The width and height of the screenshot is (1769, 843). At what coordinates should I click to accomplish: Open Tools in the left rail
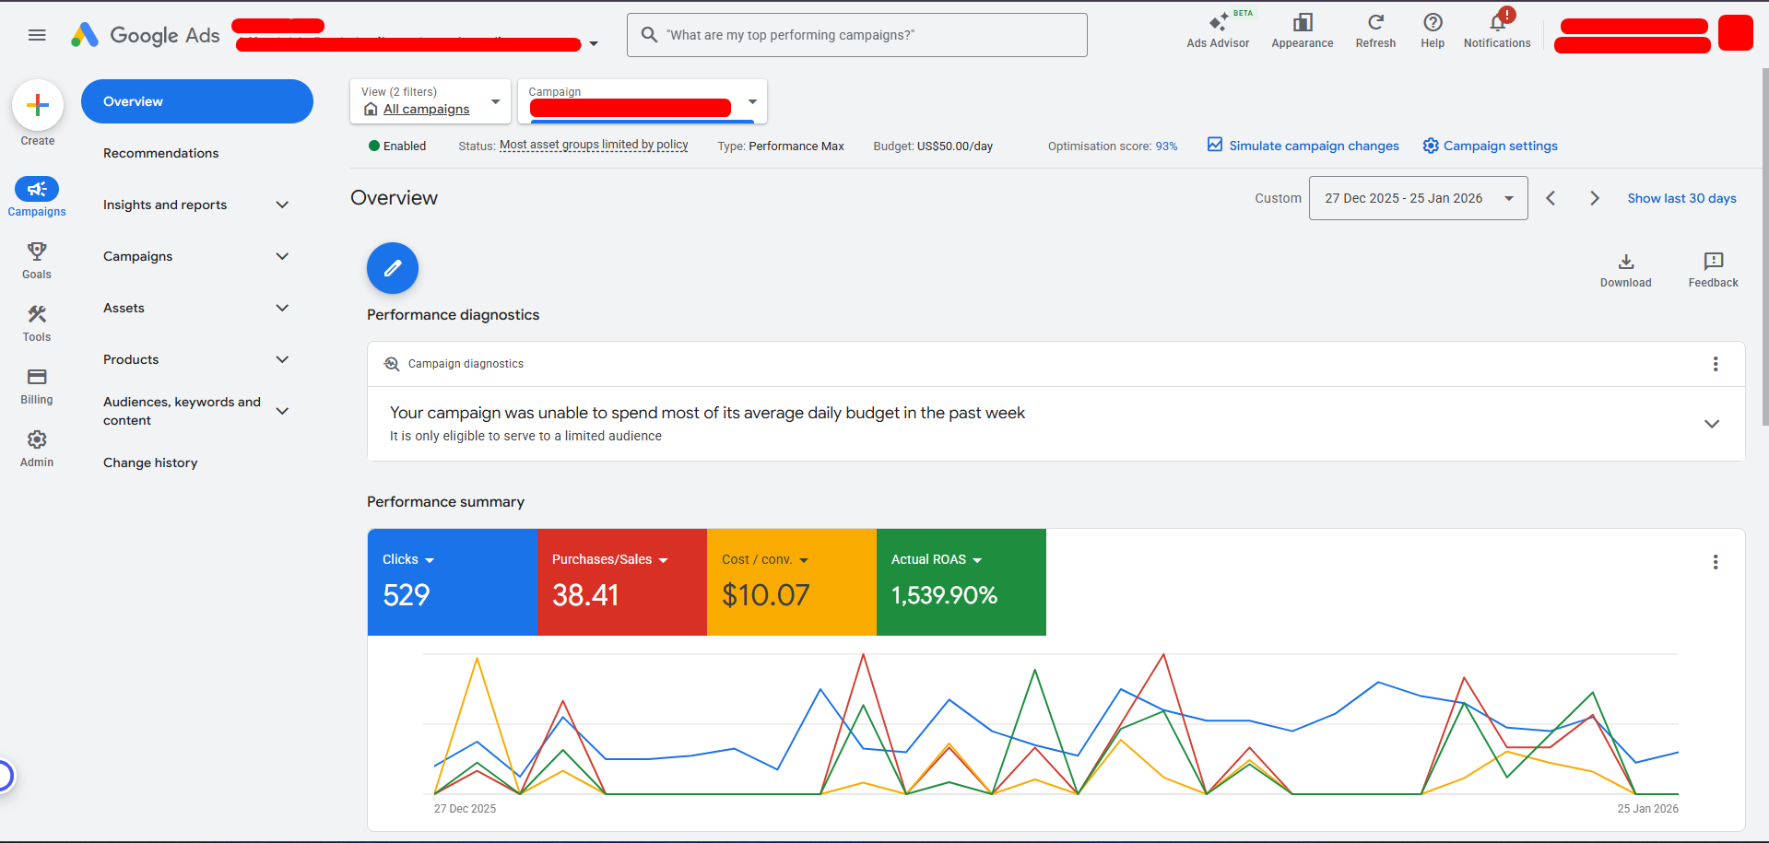click(37, 322)
